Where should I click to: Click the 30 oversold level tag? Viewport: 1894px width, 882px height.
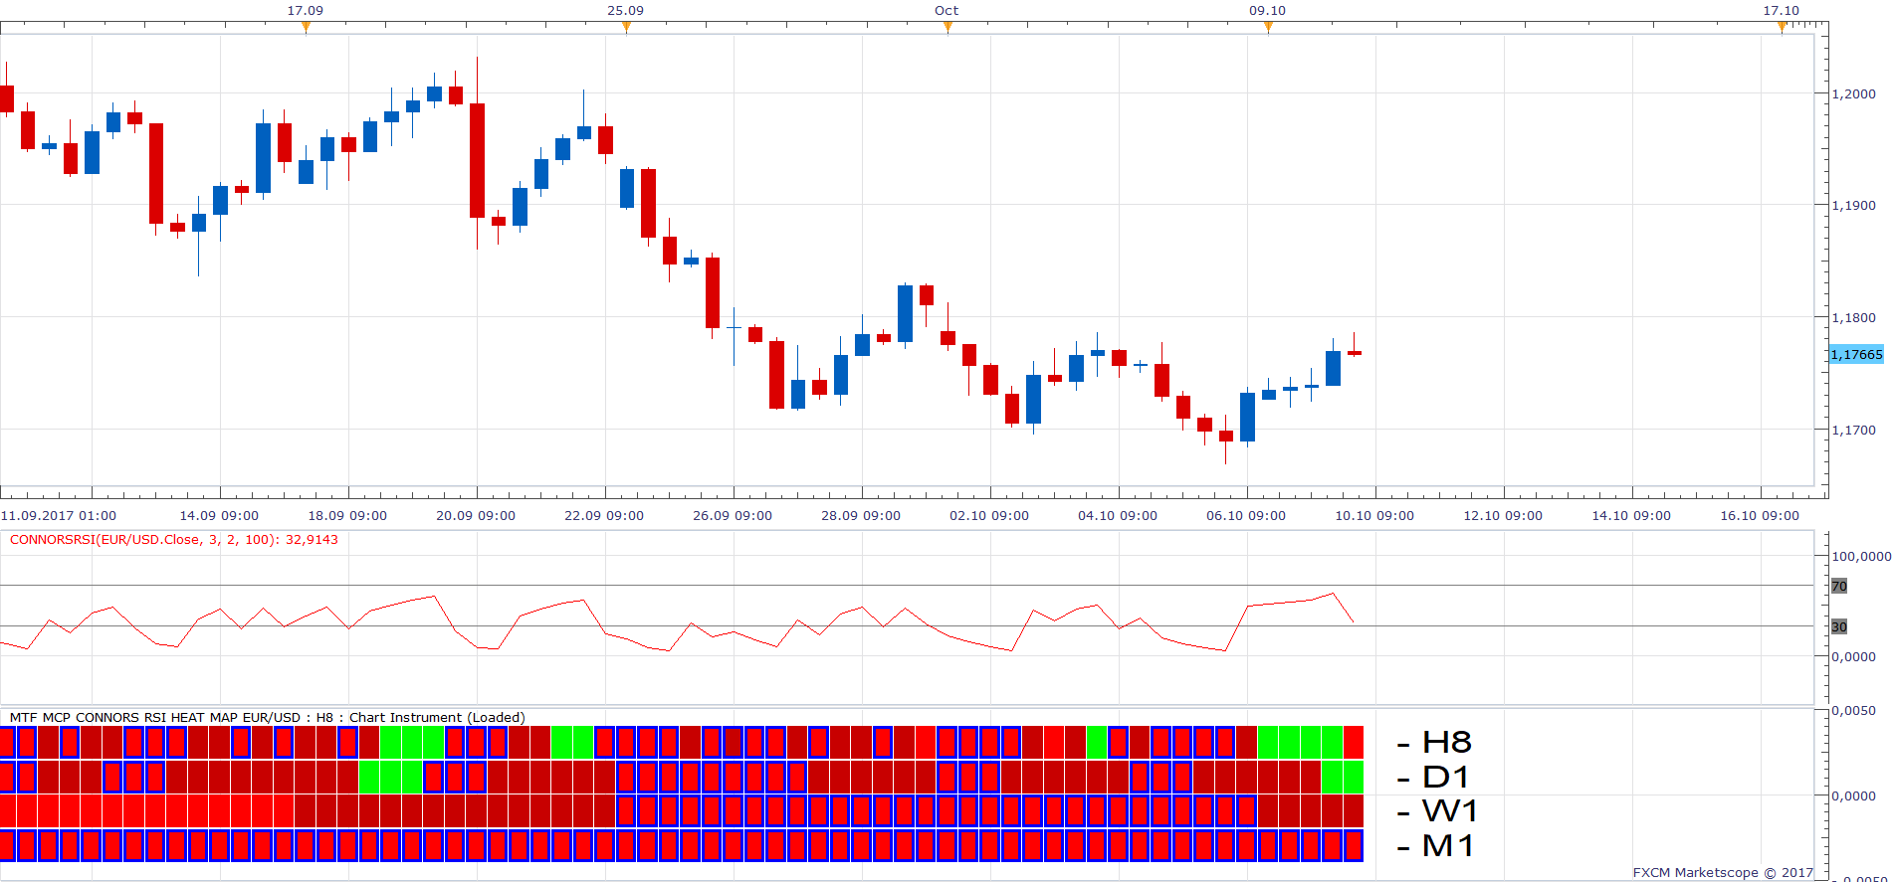point(1839,626)
